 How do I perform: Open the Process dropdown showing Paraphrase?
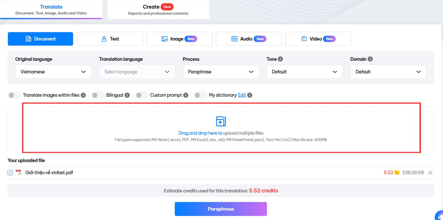point(221,72)
